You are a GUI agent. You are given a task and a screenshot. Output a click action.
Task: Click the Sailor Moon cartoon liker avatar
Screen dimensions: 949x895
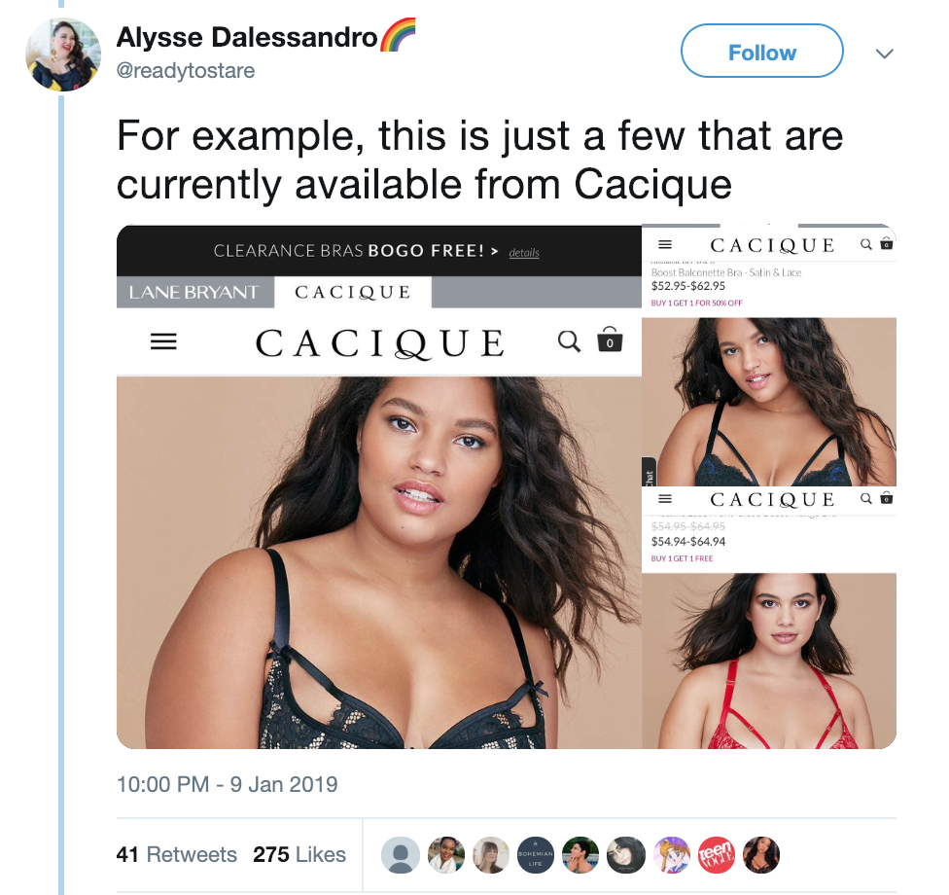(672, 855)
